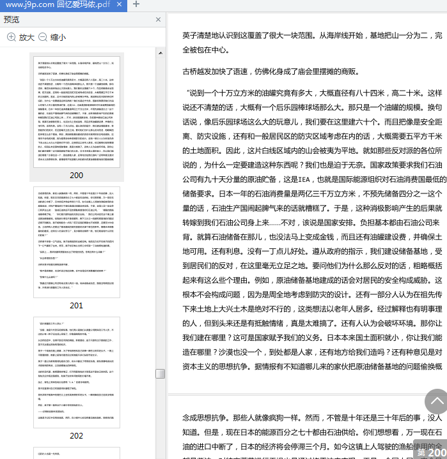Open page 200 thumbnail

[x=77, y=112]
